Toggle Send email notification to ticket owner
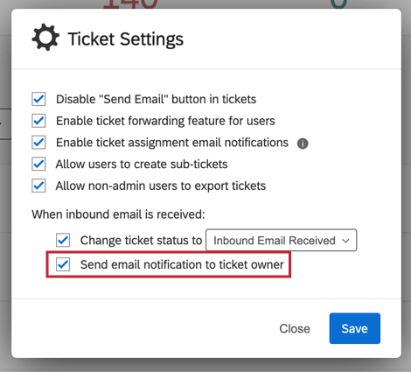Viewport: 411px width, 372px height. (63, 264)
